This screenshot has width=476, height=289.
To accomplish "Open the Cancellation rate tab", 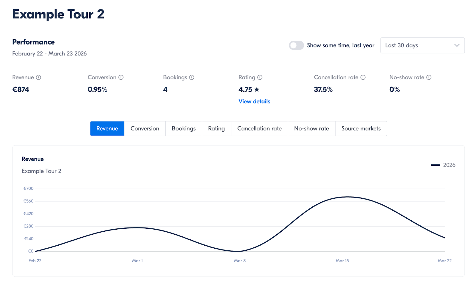I will [x=259, y=129].
